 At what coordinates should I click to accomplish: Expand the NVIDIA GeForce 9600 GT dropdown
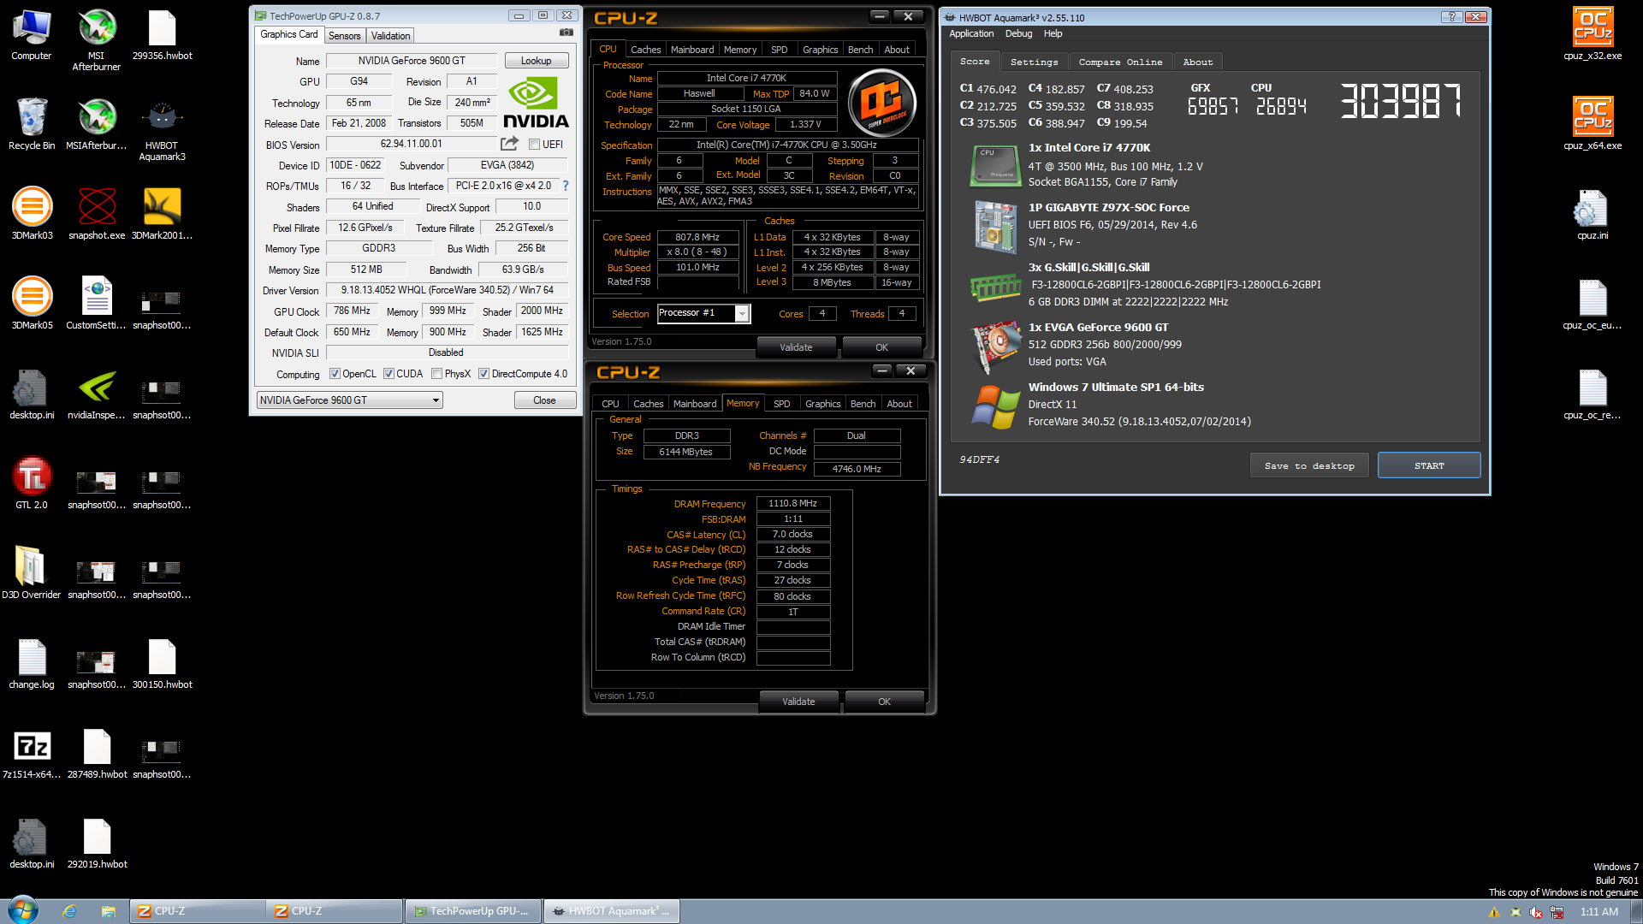349,400
